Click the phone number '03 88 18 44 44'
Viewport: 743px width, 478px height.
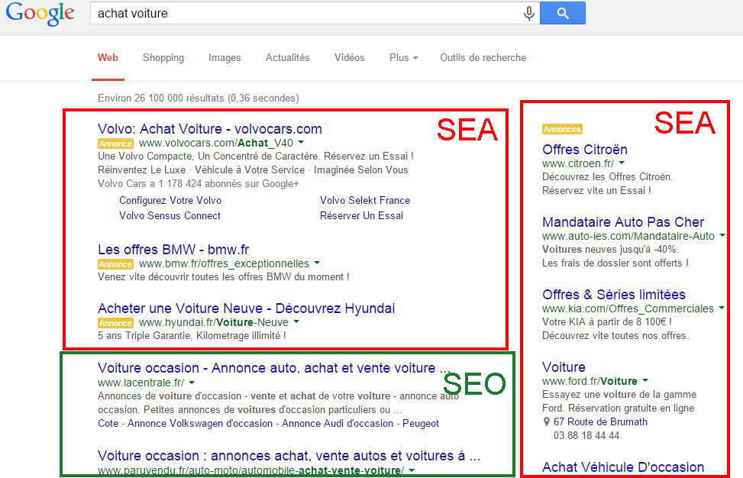coord(586,436)
